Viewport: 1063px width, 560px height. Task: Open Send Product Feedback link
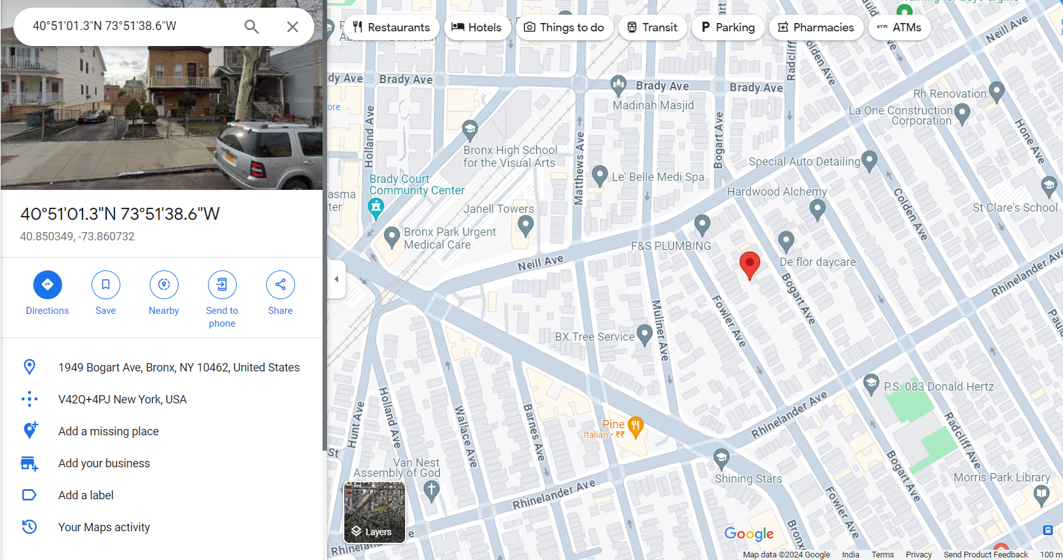[x=986, y=555]
